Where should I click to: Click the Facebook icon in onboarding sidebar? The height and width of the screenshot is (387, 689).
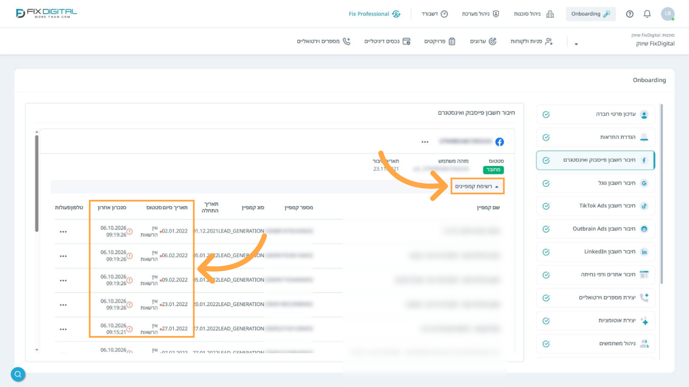(x=644, y=160)
